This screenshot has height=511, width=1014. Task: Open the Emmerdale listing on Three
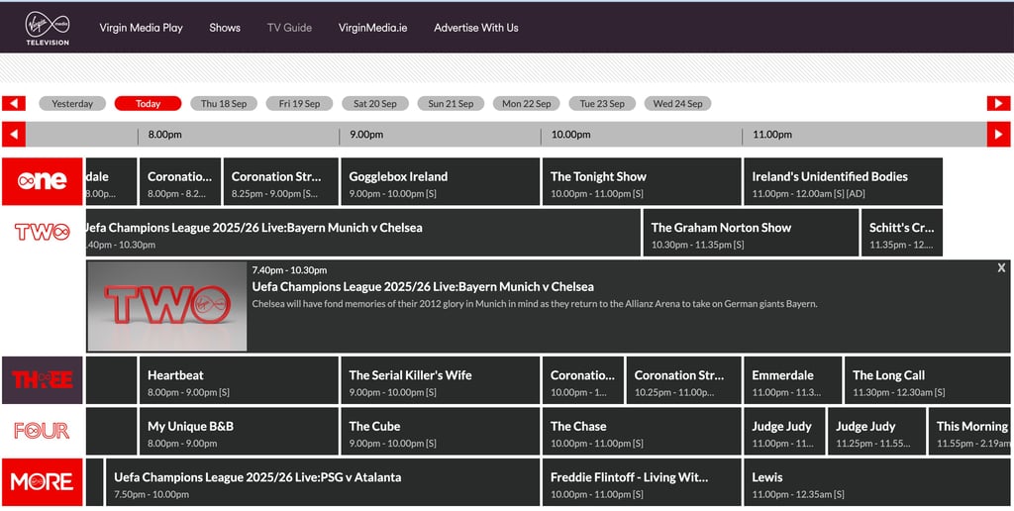tap(793, 379)
